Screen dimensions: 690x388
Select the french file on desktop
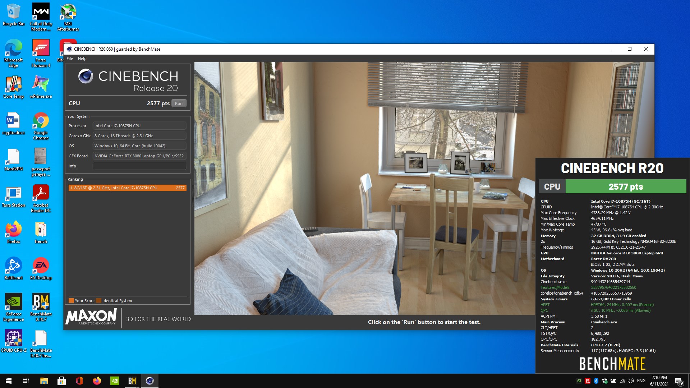click(41, 232)
